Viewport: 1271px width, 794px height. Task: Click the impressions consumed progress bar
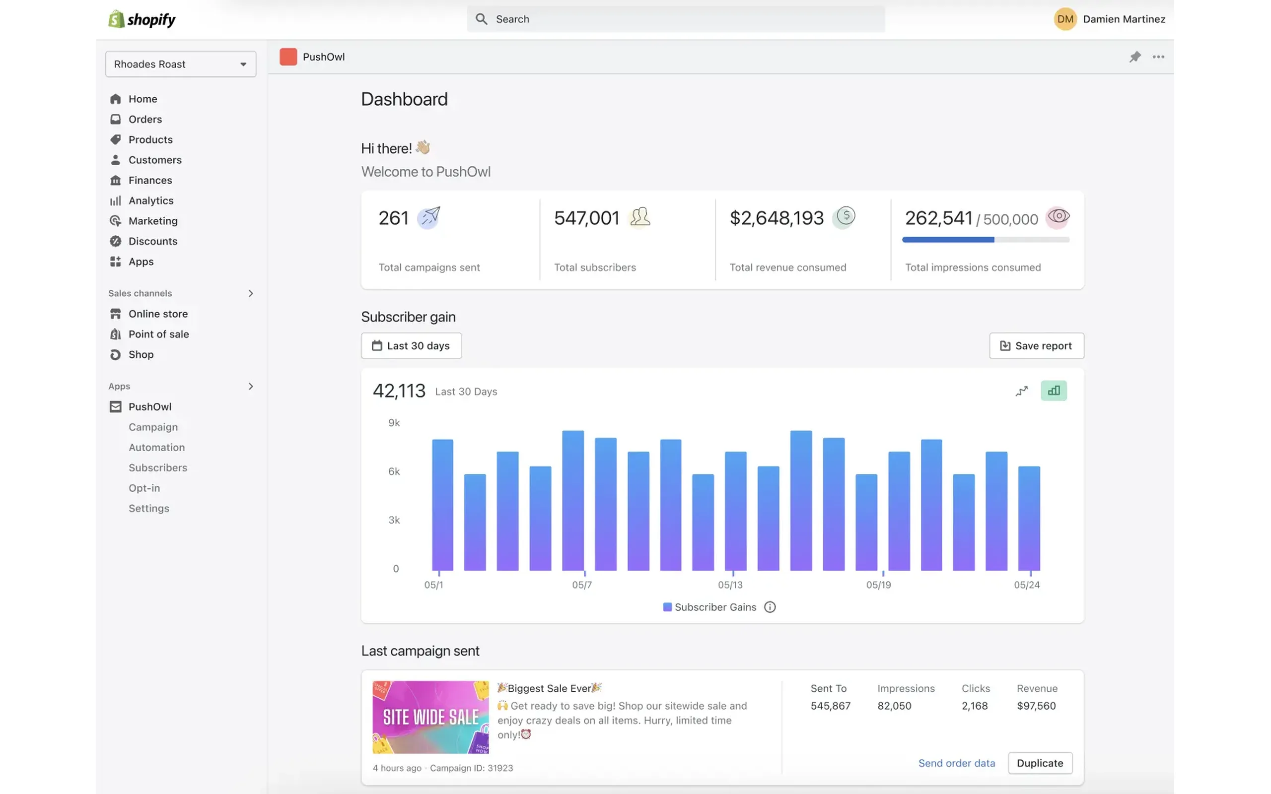coord(986,240)
